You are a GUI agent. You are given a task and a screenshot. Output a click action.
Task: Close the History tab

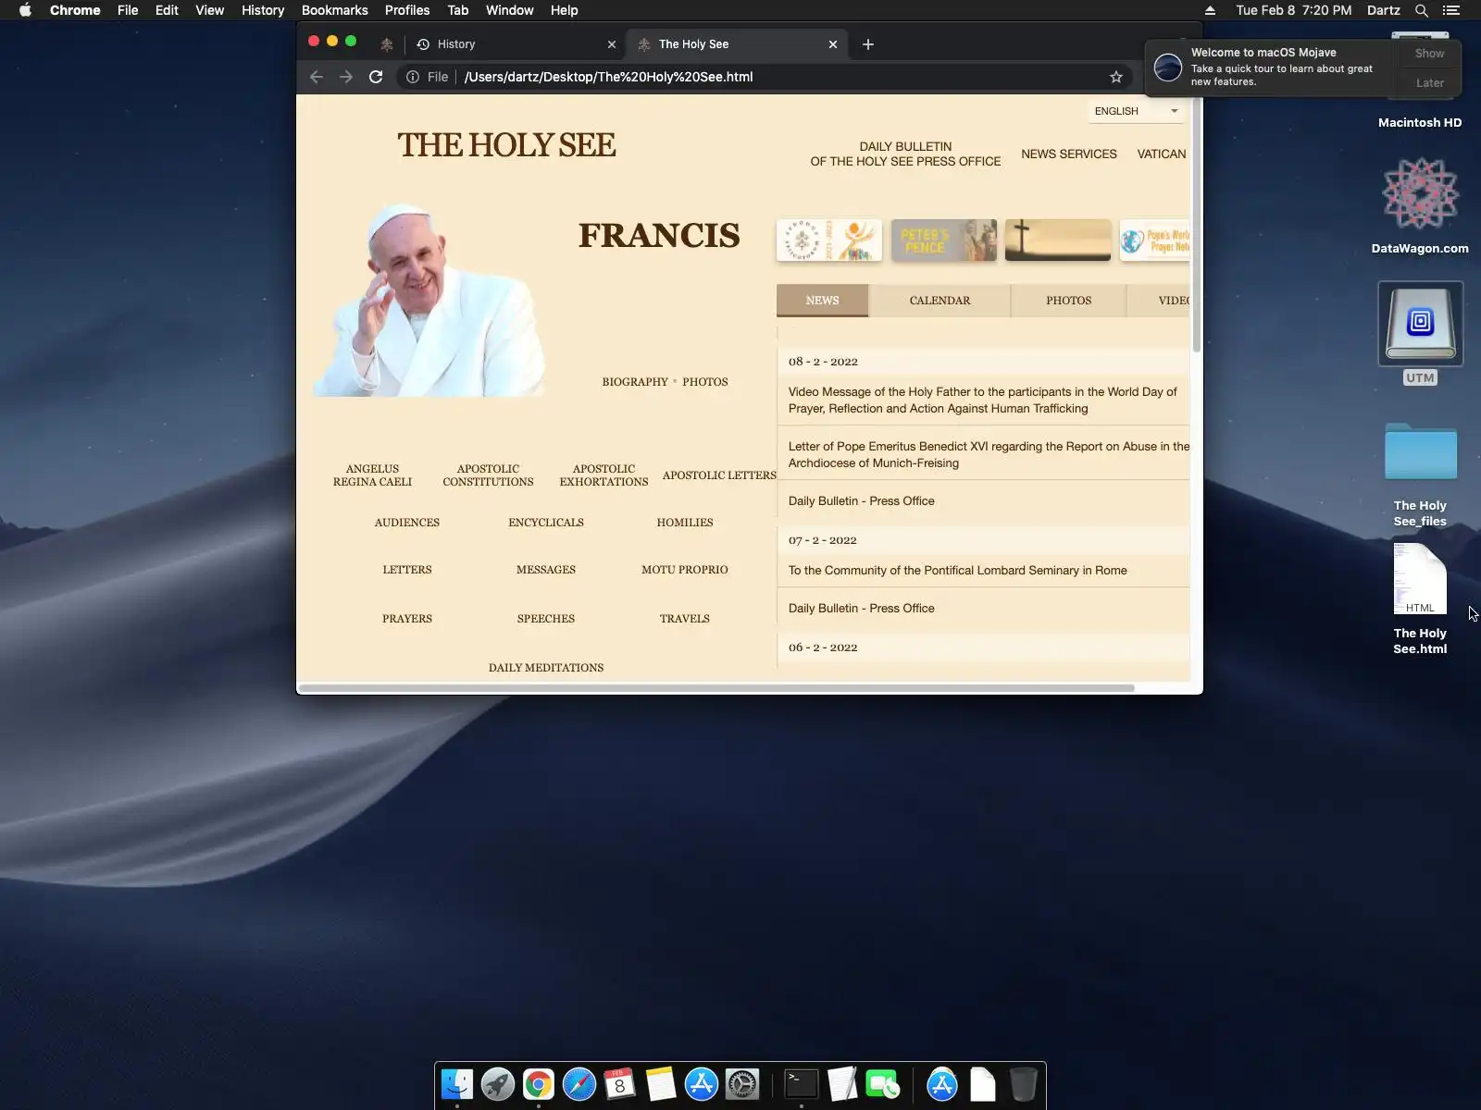611,44
